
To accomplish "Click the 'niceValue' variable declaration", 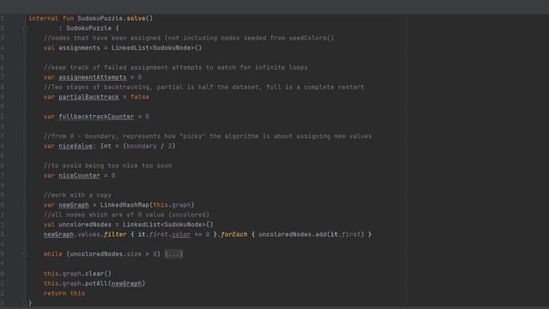I will point(75,146).
